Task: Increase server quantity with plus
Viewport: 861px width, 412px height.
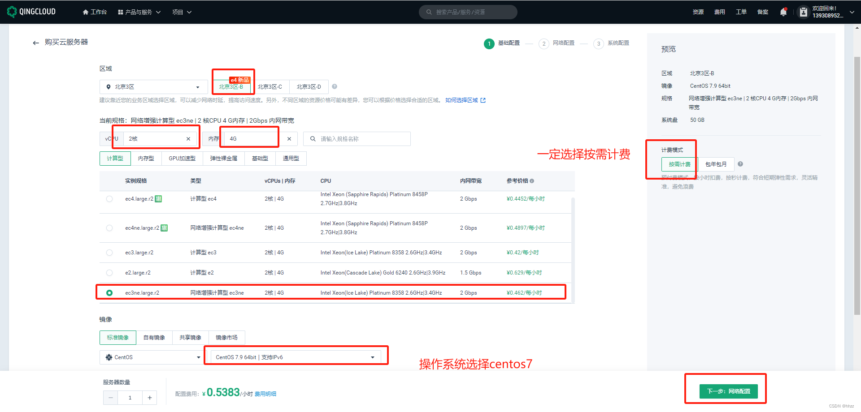Action: coord(150,398)
